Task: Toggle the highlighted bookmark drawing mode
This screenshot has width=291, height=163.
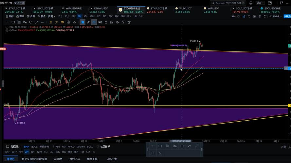Action: pyautogui.click(x=82, y=22)
